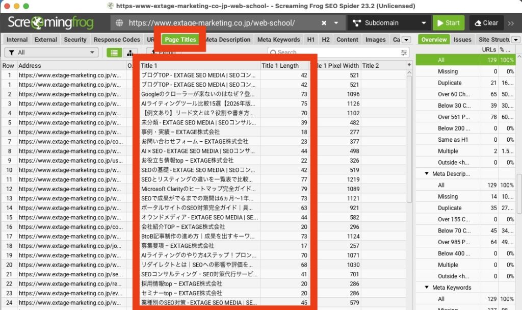The image size is (522, 310).
Task: Open the All filter dropdown
Action: click(x=51, y=53)
